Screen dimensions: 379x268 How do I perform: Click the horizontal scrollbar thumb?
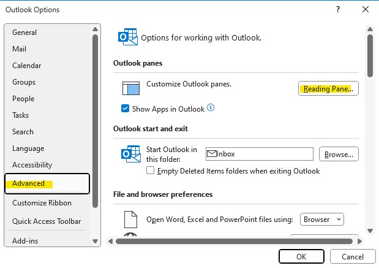click(x=234, y=242)
